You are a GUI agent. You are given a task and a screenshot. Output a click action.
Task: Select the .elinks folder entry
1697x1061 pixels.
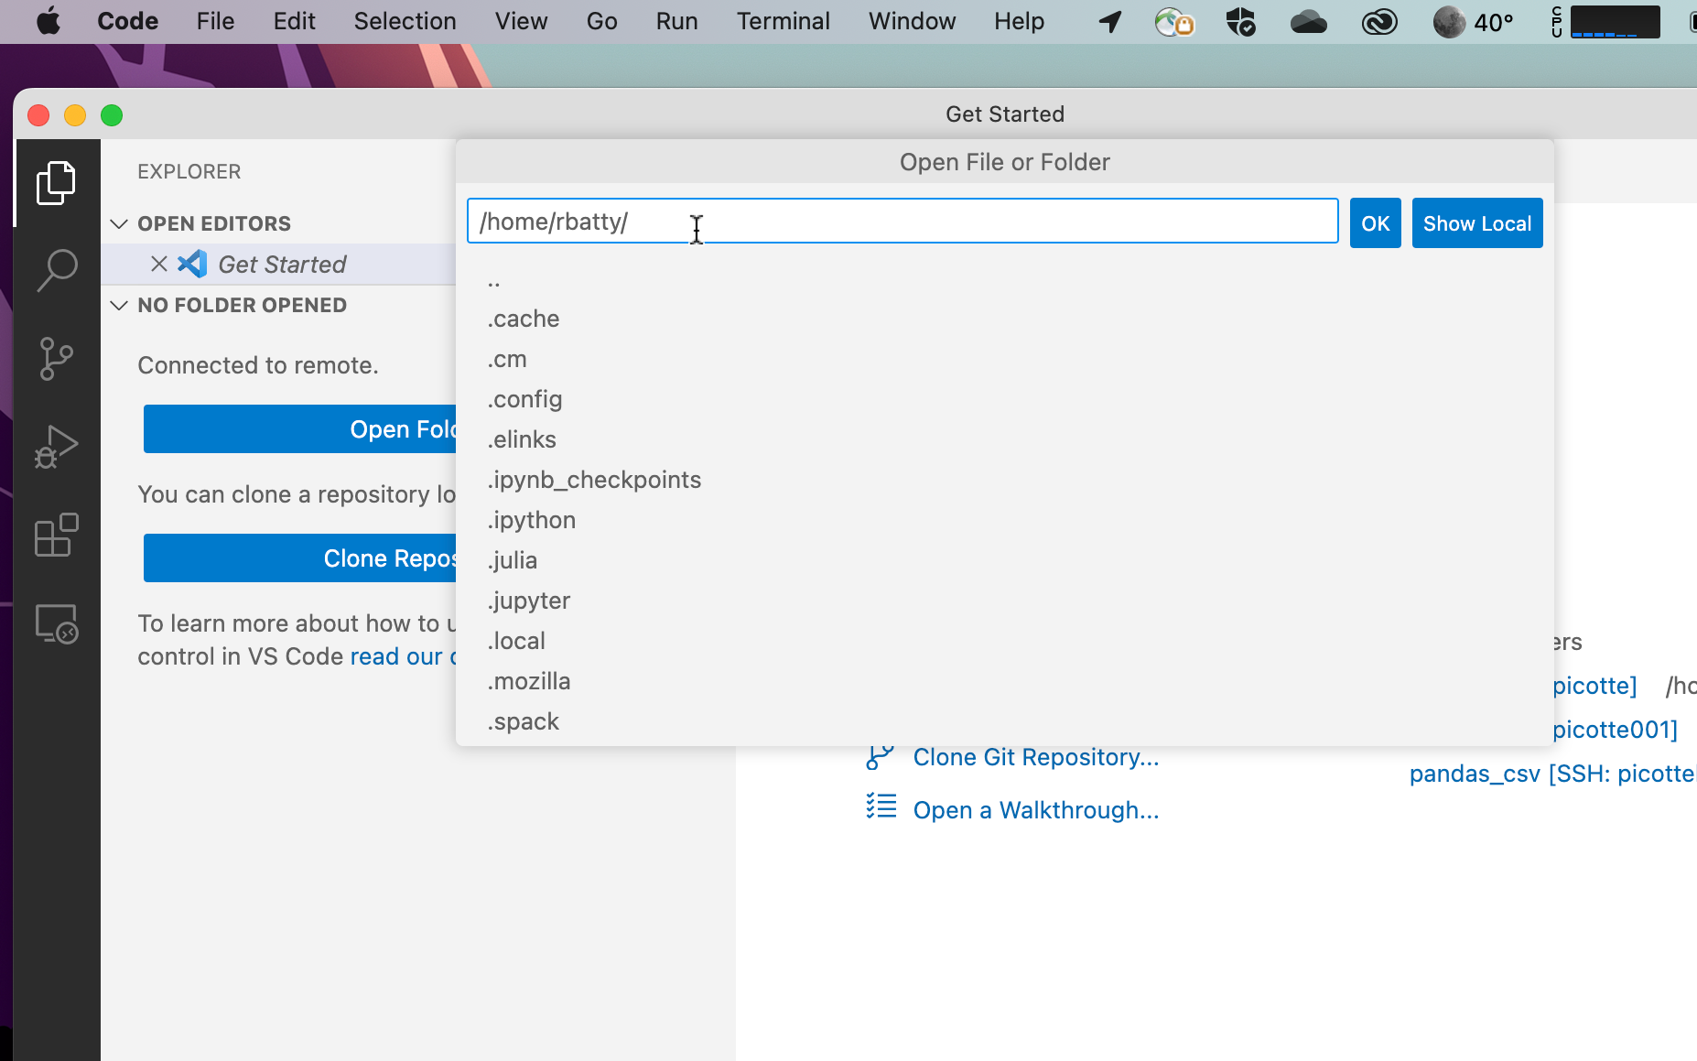click(1004, 439)
